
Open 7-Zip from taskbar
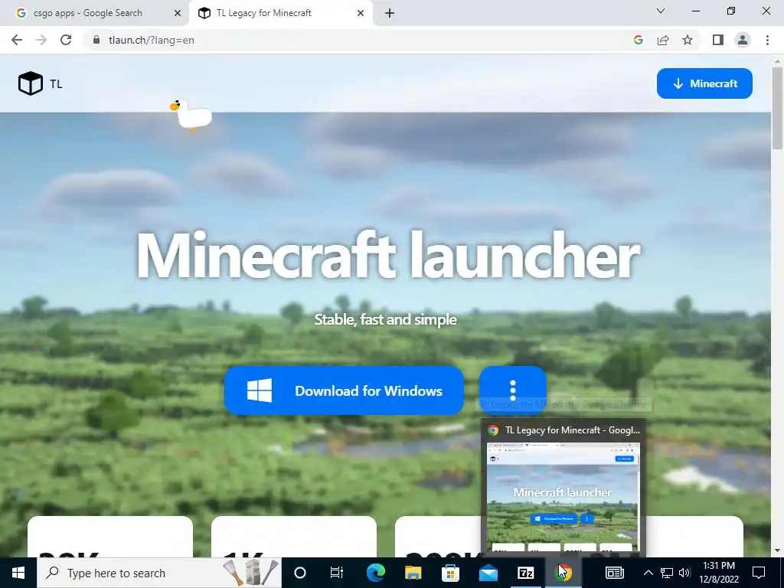pyautogui.click(x=525, y=573)
